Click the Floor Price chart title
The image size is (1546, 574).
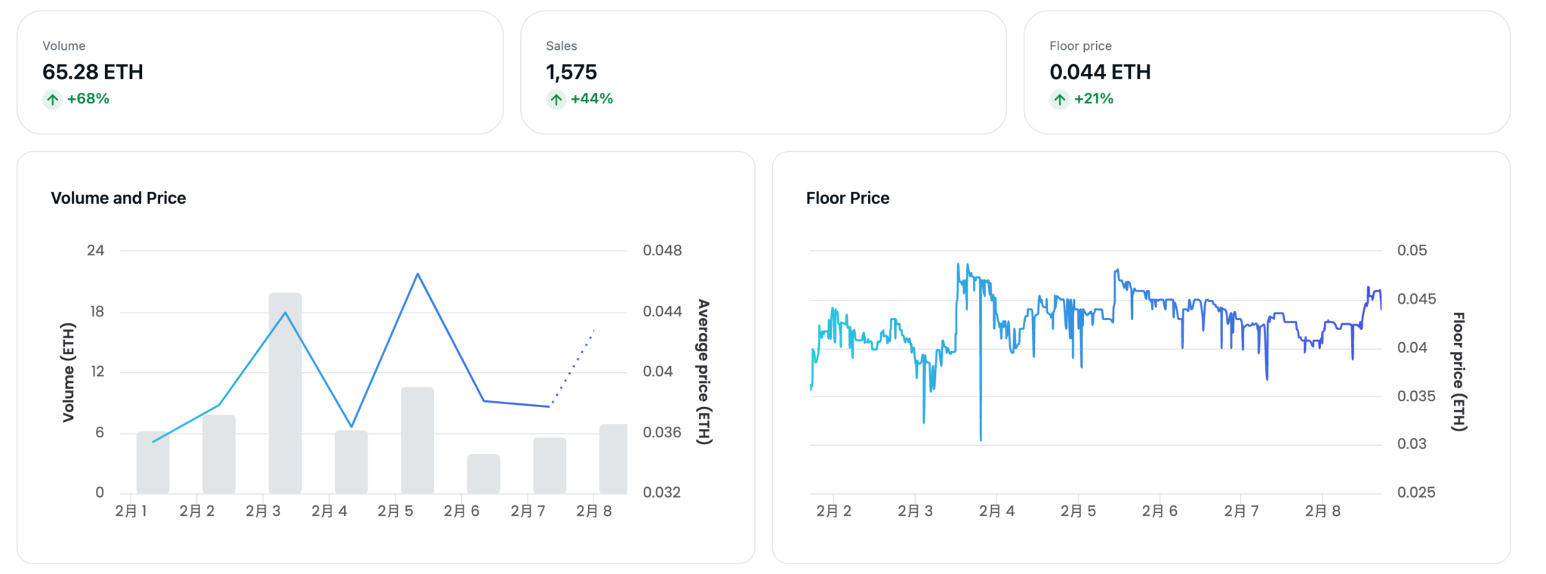pos(848,198)
